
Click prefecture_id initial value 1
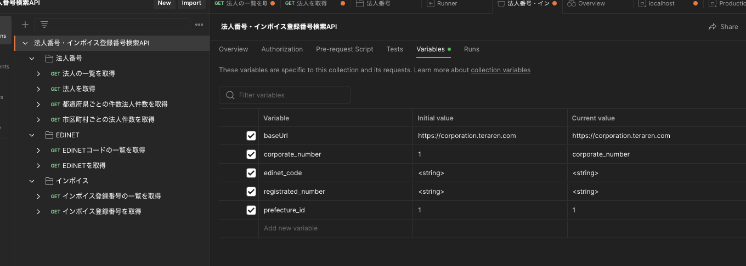point(420,210)
